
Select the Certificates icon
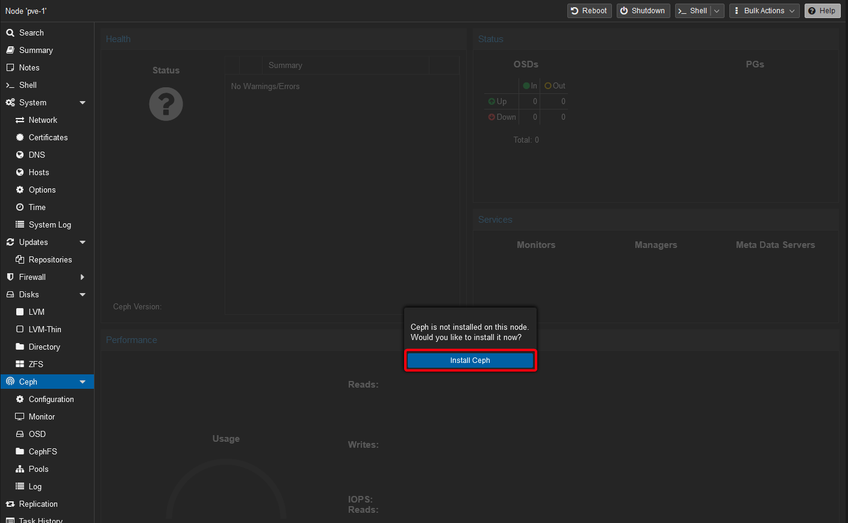pyautogui.click(x=20, y=137)
